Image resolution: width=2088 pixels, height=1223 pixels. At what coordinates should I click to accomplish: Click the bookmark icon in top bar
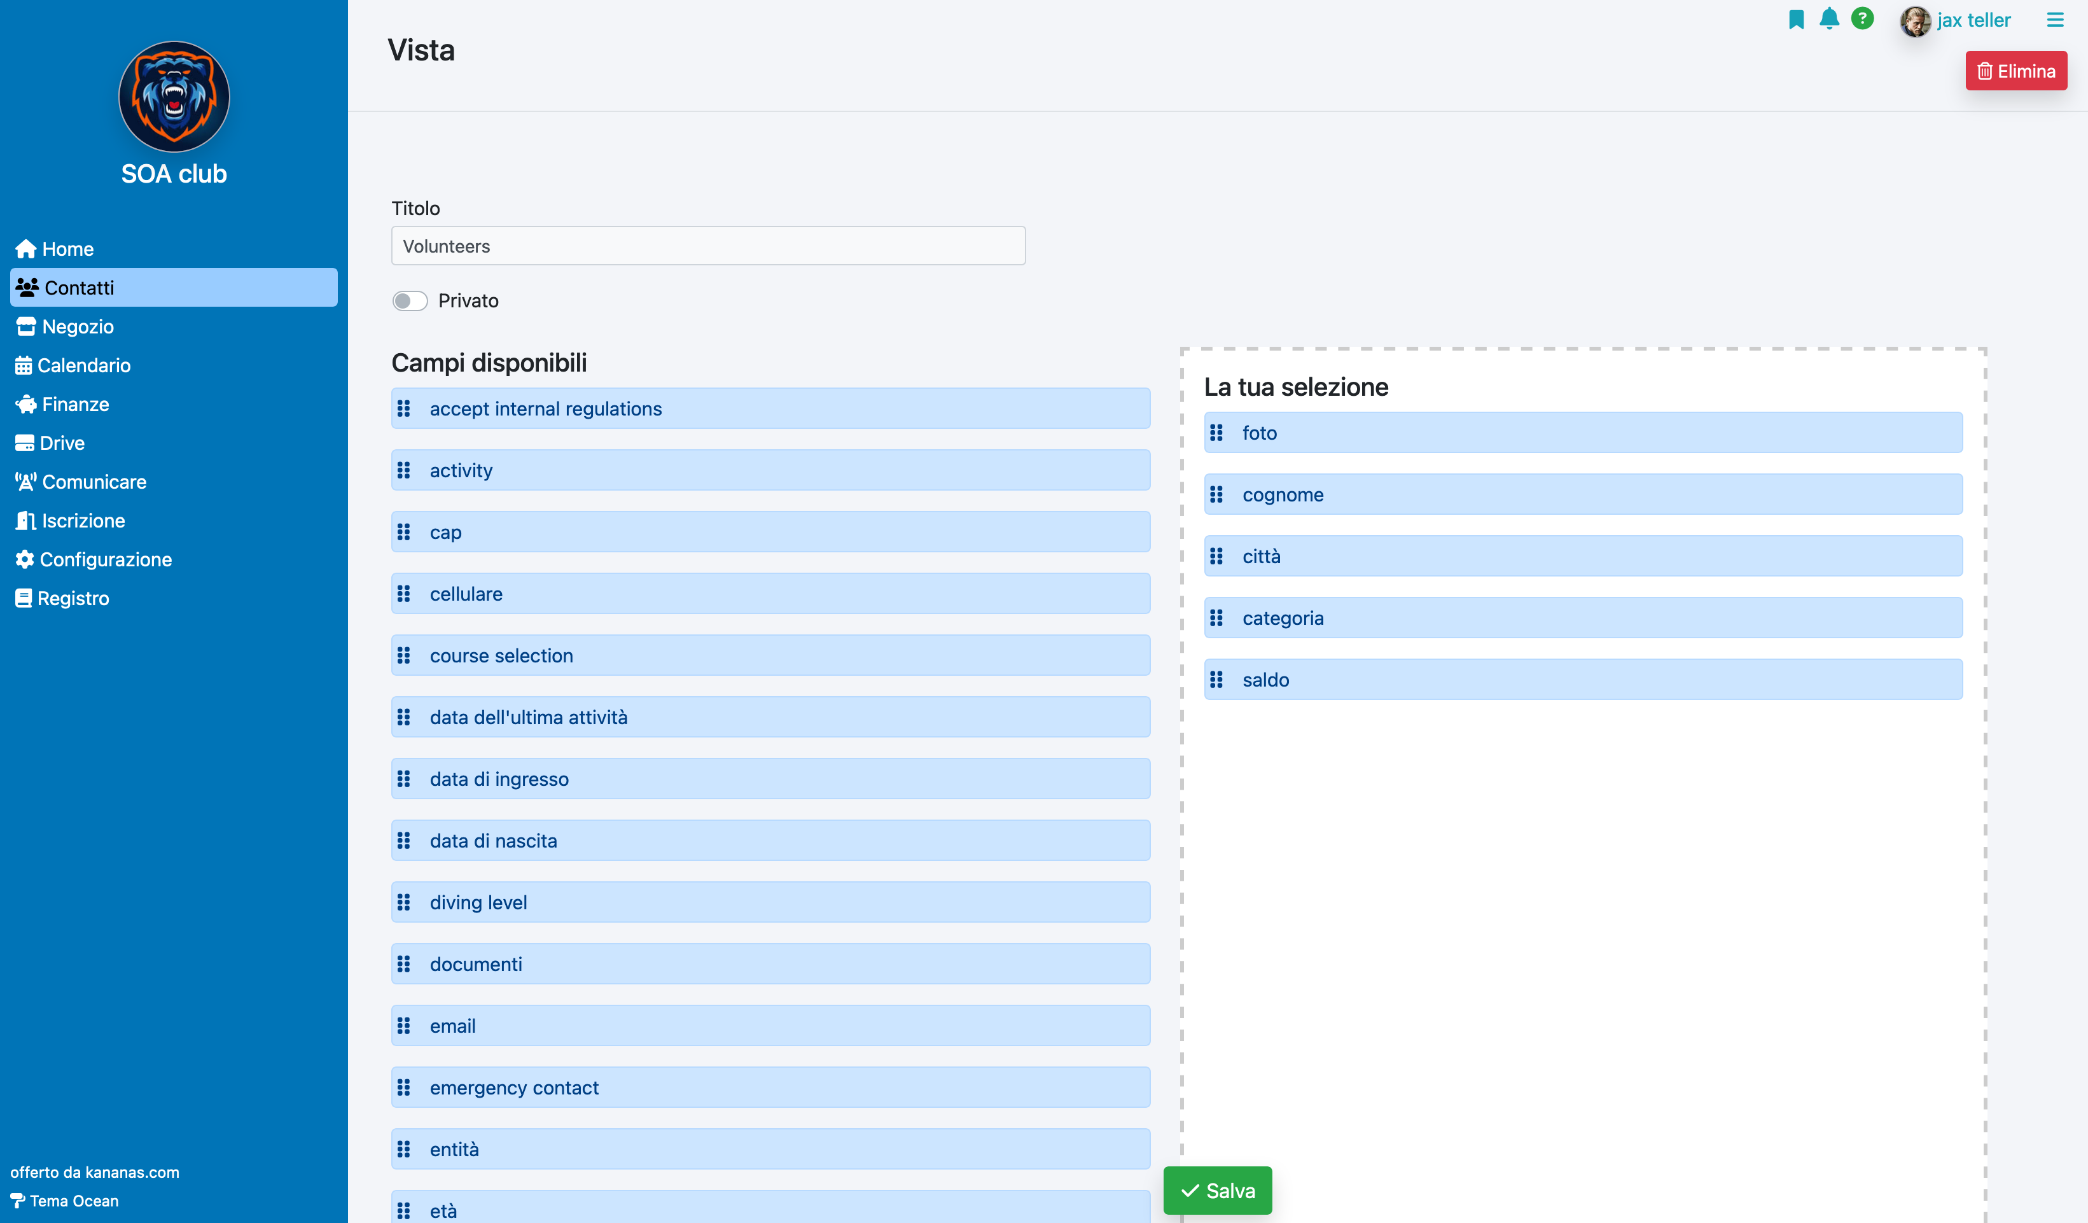click(1795, 19)
